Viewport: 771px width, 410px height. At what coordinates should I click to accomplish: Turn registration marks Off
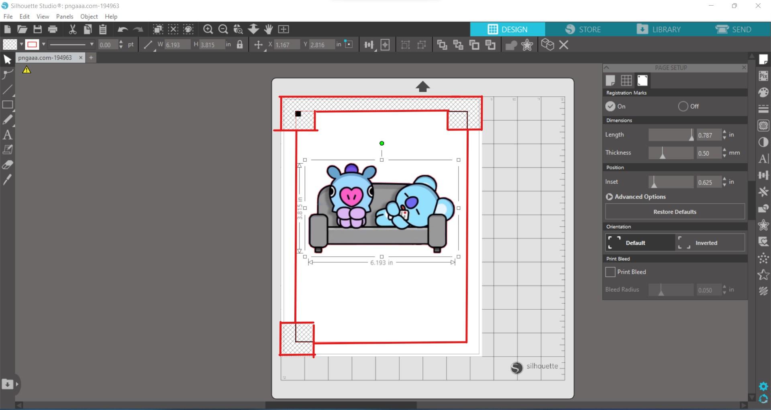click(x=683, y=106)
